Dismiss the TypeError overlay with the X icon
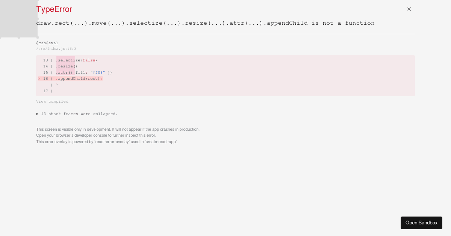This screenshot has width=451, height=236. tap(409, 9)
